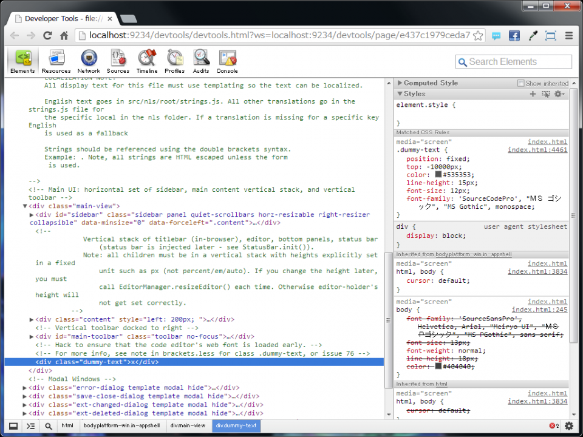Open the inspect element magnifier tool
This screenshot has height=437, width=583.
(x=49, y=426)
